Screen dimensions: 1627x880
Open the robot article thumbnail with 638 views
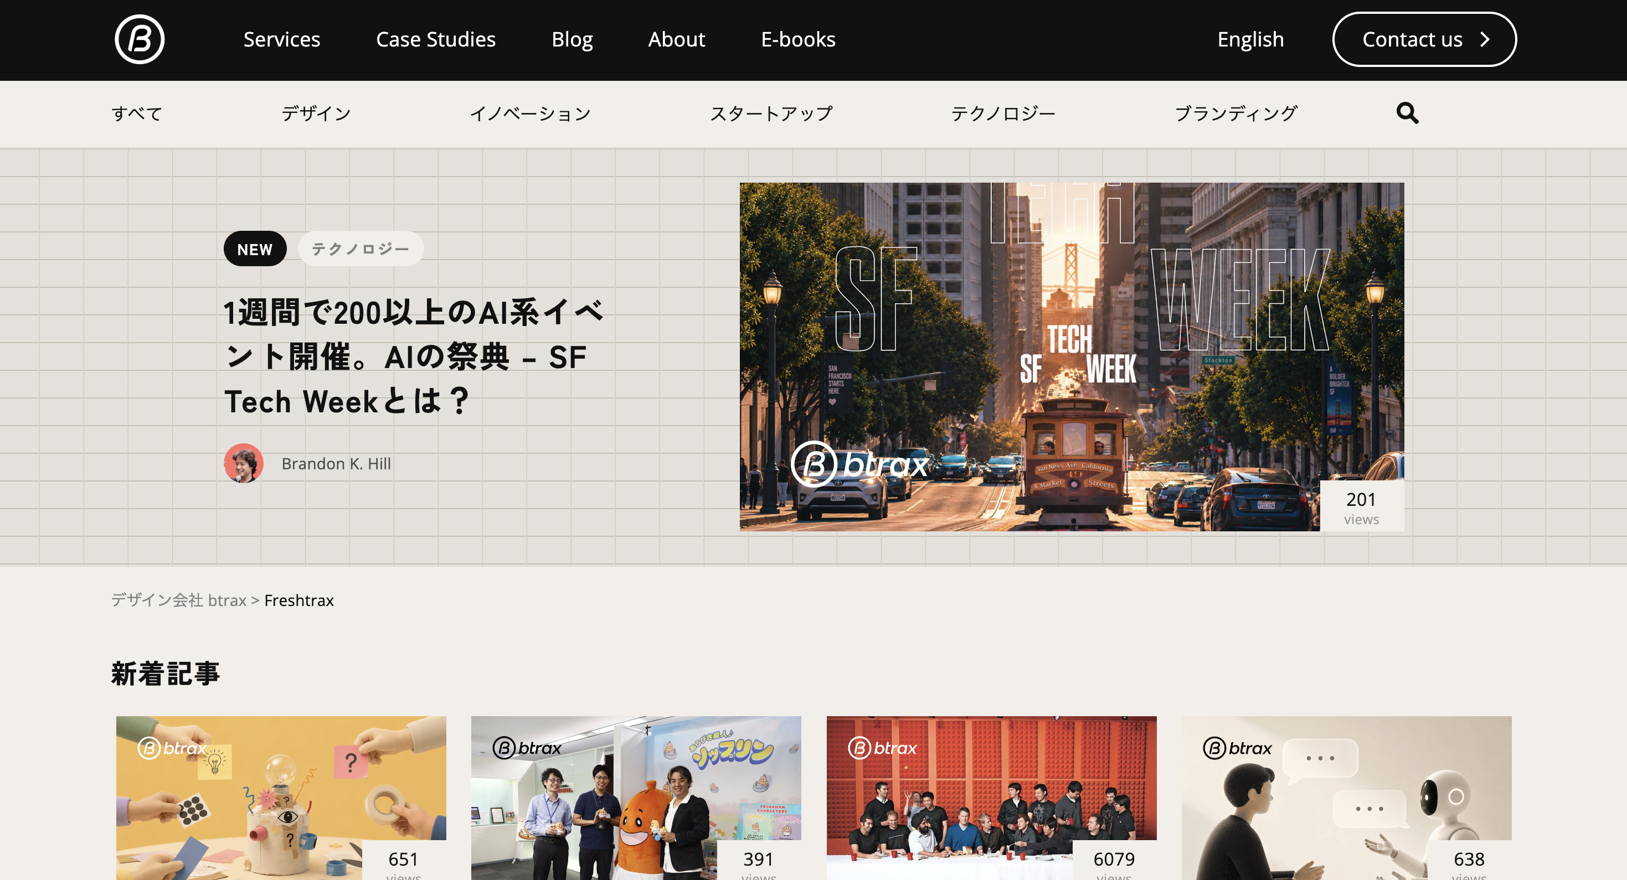pos(1346,798)
